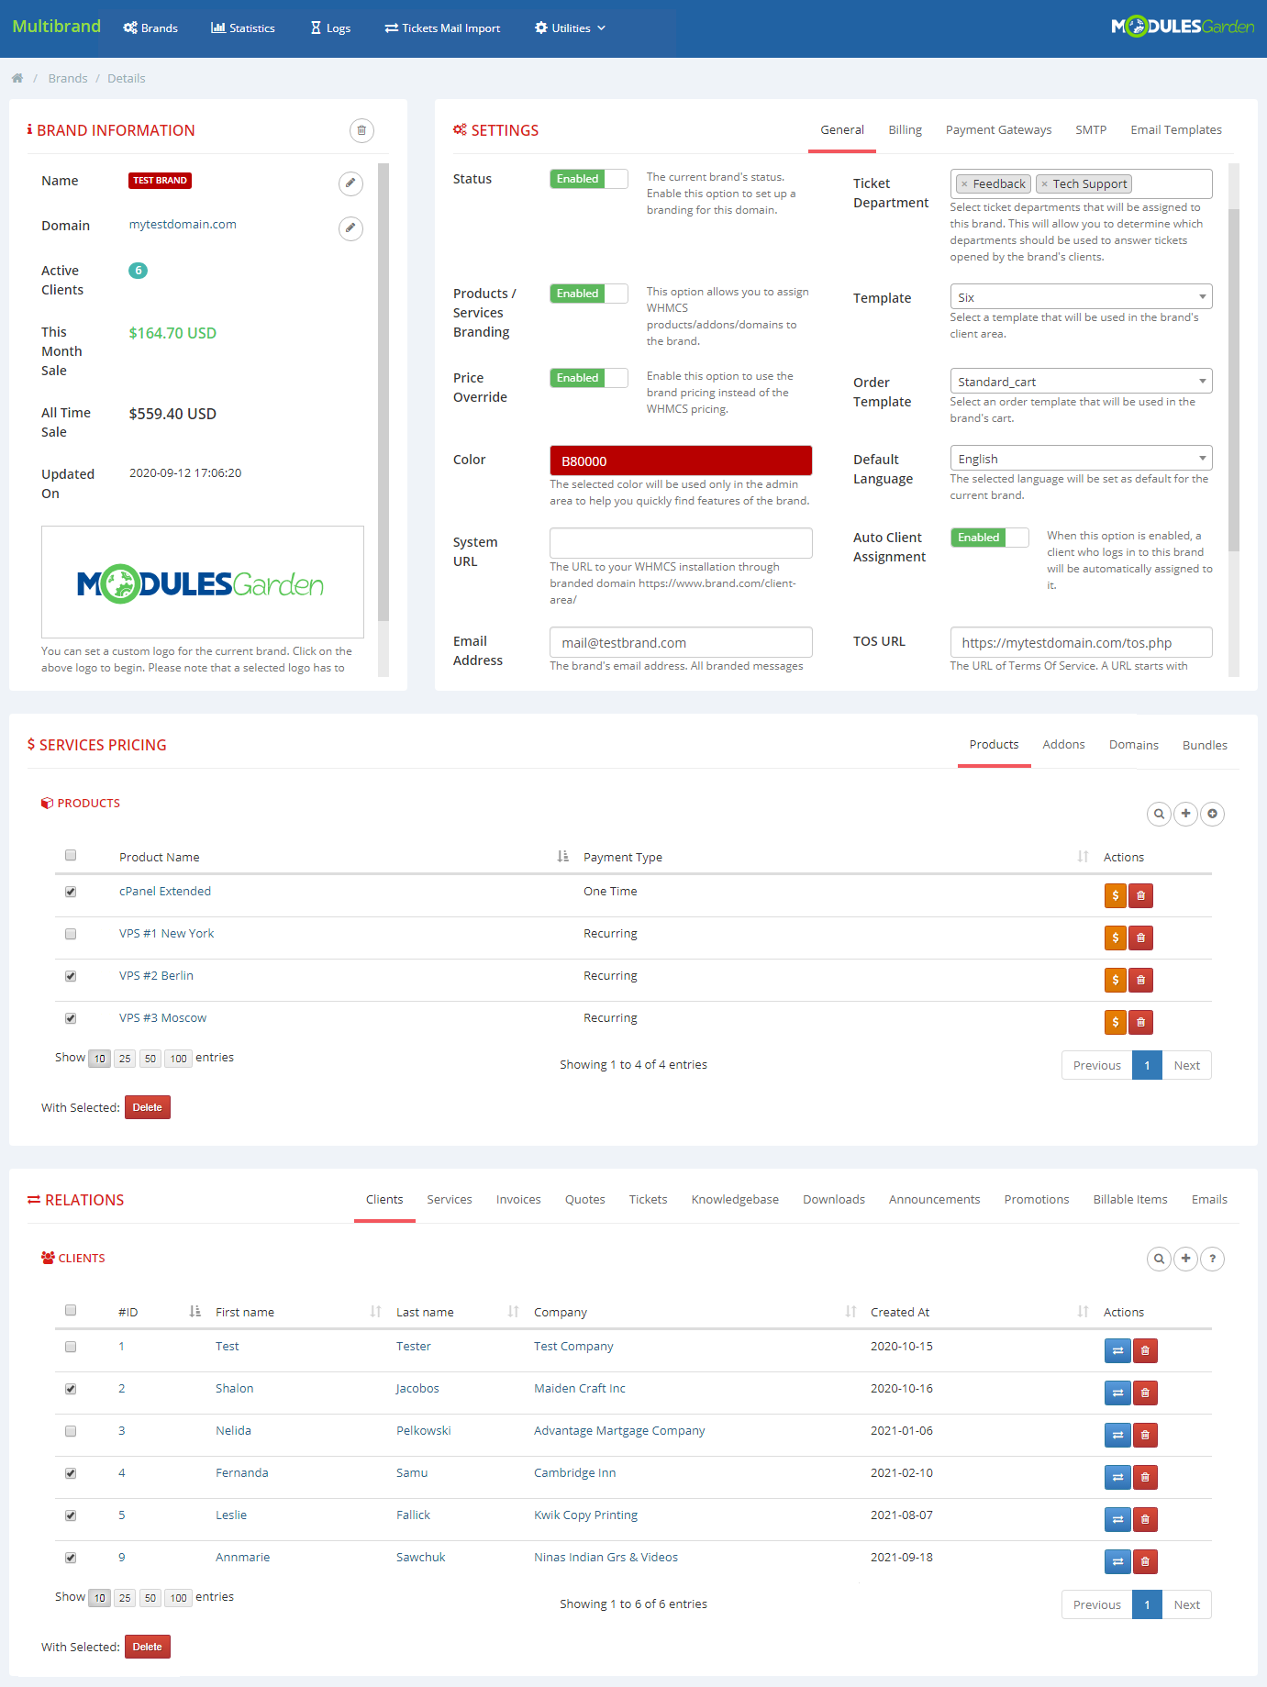This screenshot has height=1687, width=1267.
Task: Click the pricing icon for cPanel Extended
Action: point(1115,896)
